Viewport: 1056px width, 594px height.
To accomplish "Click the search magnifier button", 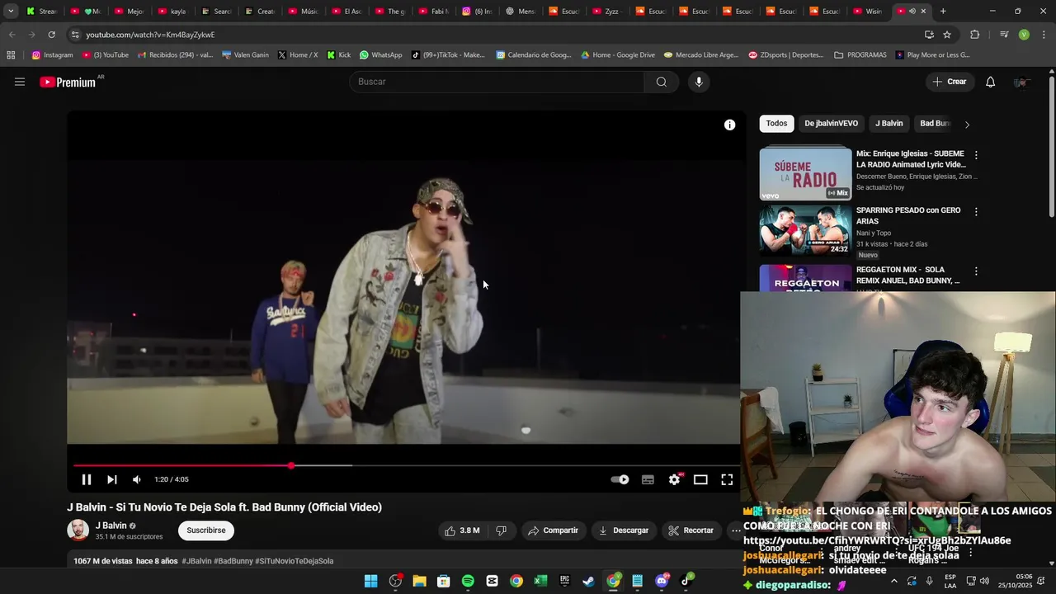I will 661,82.
